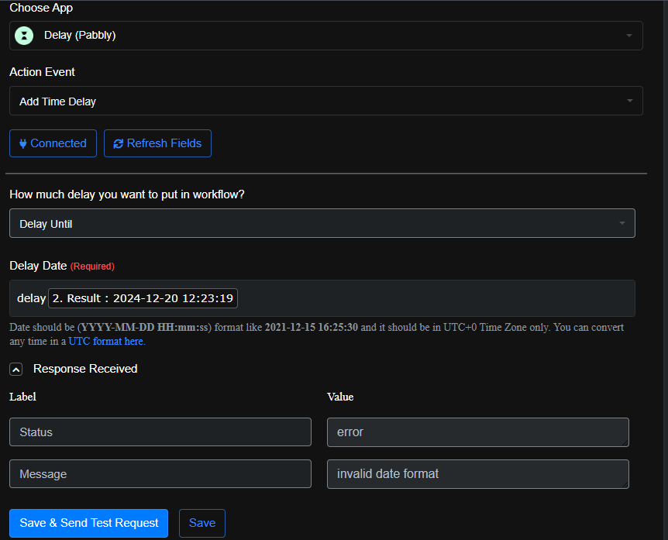
Task: Open the Choose App dropdown arrow
Action: pos(628,36)
